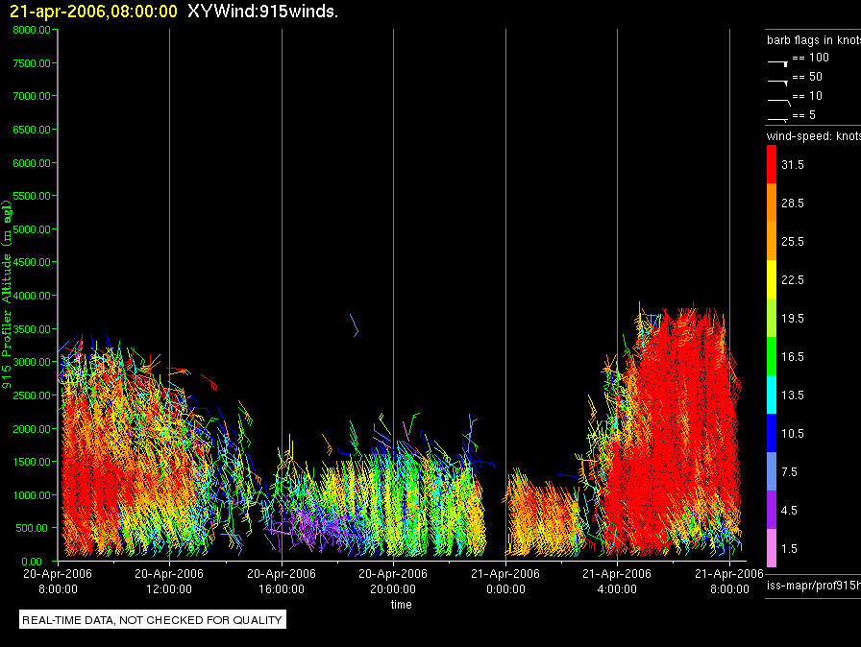
Task: Click the 6000.00 altitude axis label
Action: coord(32,163)
